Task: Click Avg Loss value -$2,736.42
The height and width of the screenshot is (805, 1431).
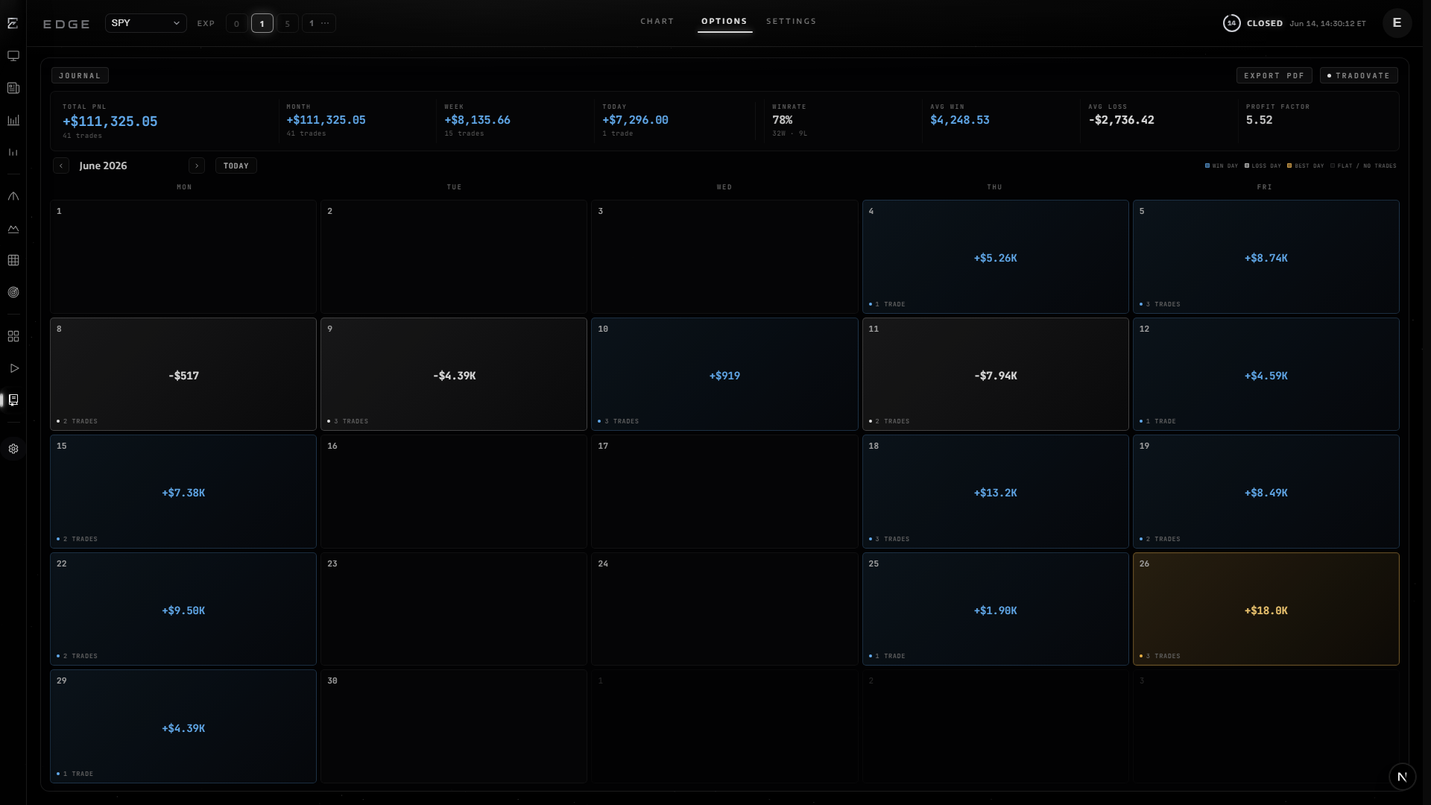Action: click(1122, 120)
